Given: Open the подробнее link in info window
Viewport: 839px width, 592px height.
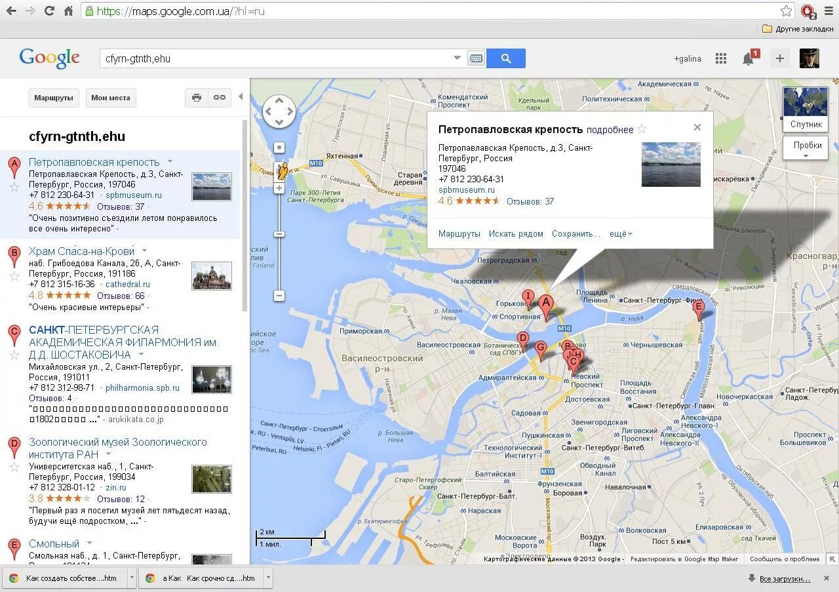Looking at the screenshot, I should click(610, 130).
